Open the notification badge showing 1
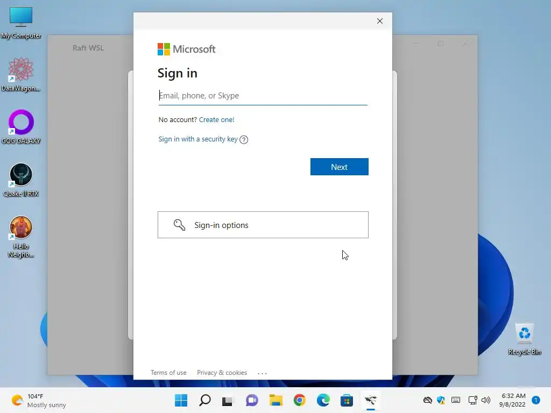The width and height of the screenshot is (551, 413). pos(536,400)
